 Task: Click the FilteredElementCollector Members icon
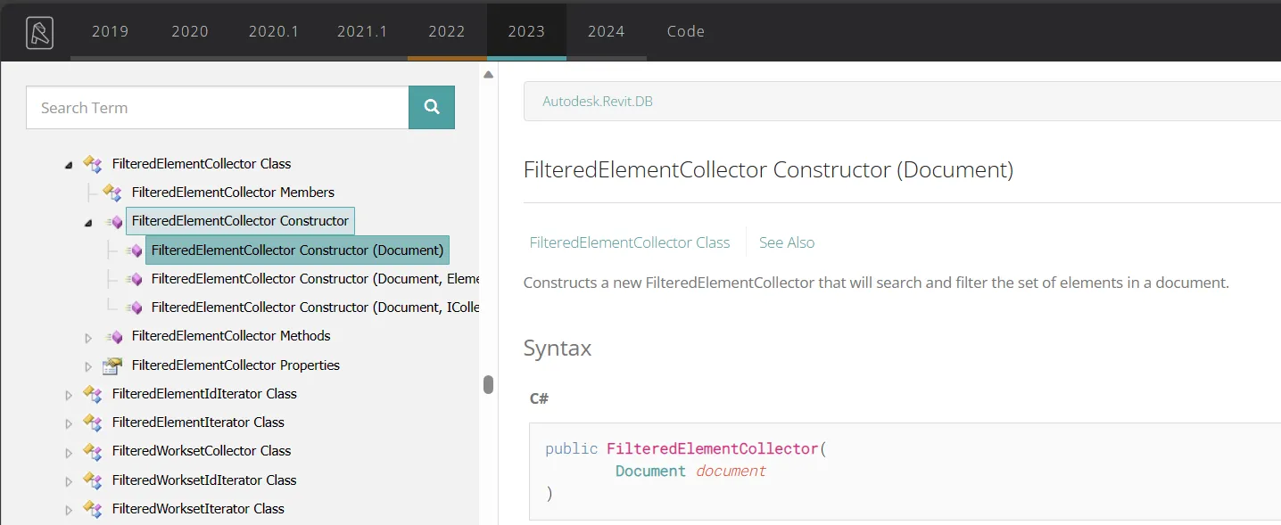pos(112,193)
